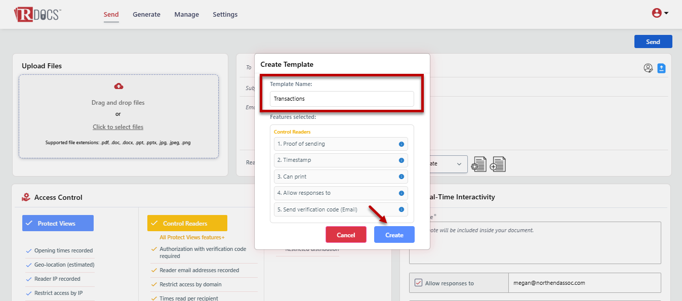Click the cloud upload icon in Upload Files
Viewport: 682px width, 301px height.
118,86
